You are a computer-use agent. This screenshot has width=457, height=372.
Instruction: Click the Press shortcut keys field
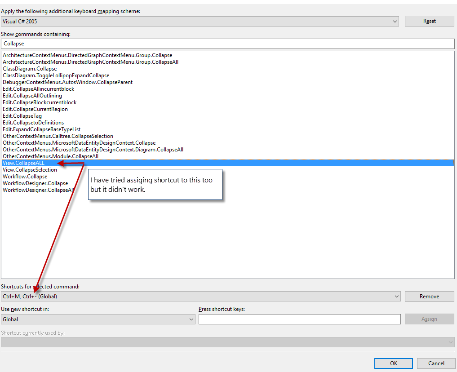(x=300, y=319)
